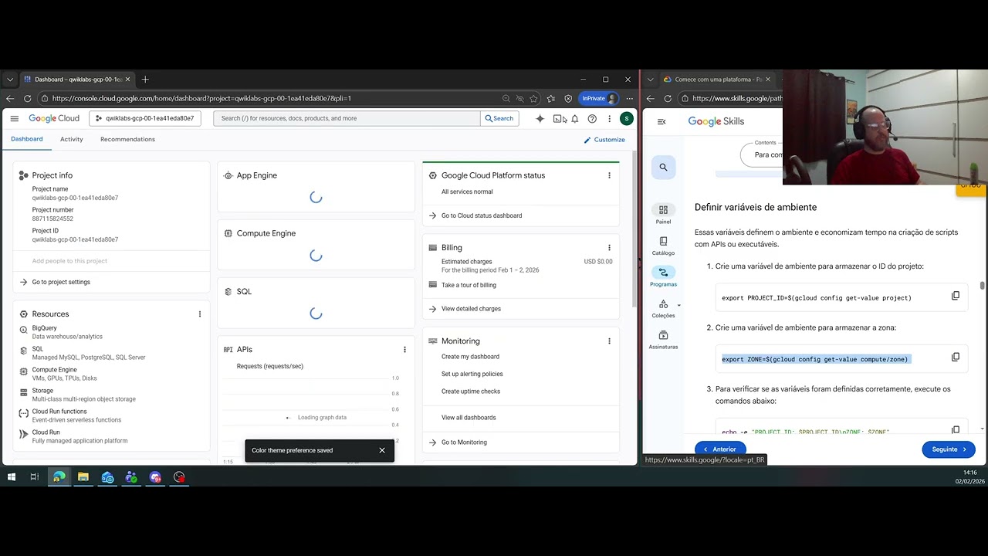Take a tour of billing
The image size is (988, 556).
coord(469,285)
